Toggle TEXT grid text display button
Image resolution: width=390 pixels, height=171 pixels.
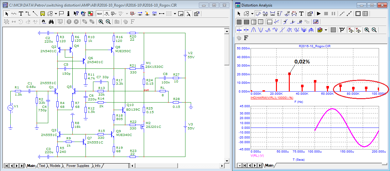tap(99, 14)
